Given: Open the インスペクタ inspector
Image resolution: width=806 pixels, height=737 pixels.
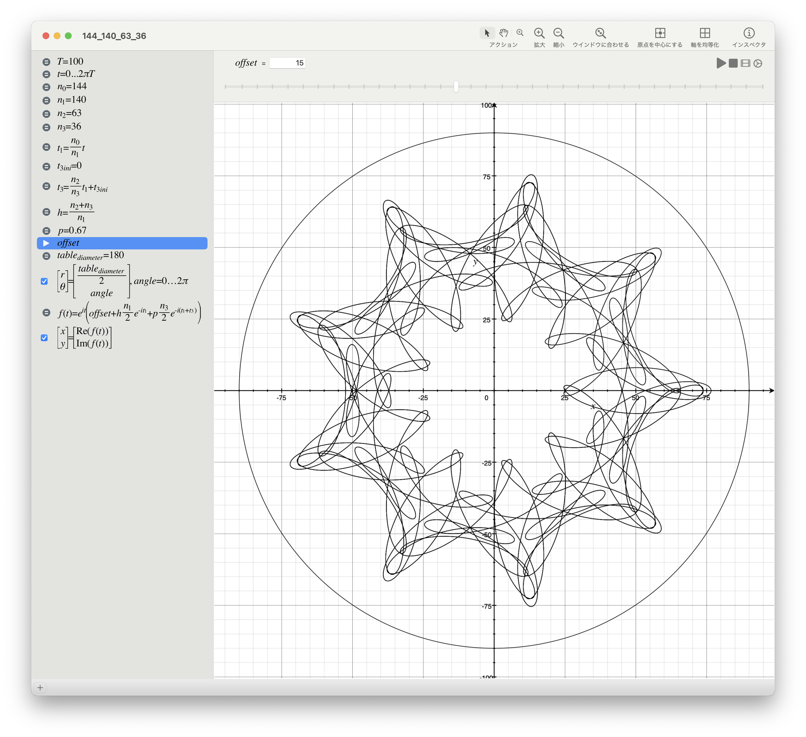Looking at the screenshot, I should point(749,33).
